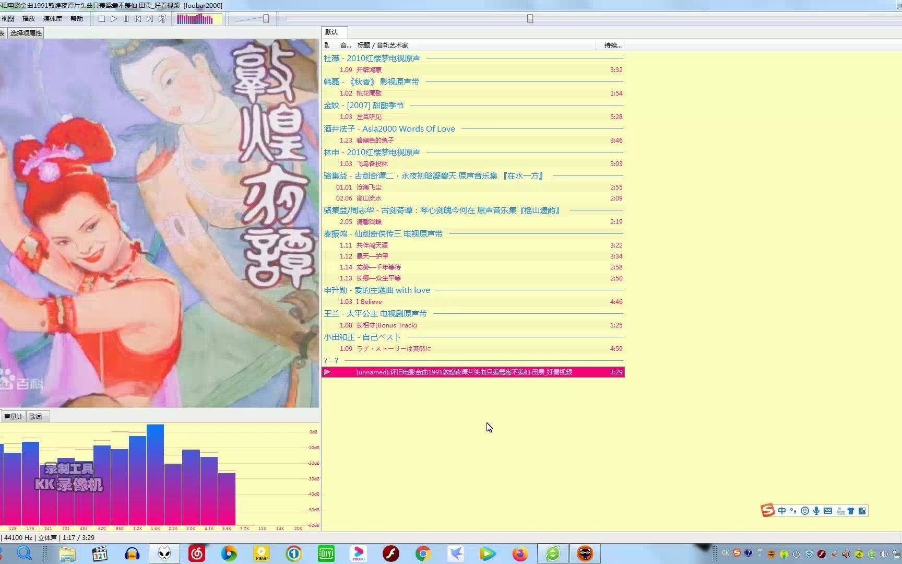Screen dimensions: 902x564
Task: Open the 帮助 menu
Action: click(77, 19)
